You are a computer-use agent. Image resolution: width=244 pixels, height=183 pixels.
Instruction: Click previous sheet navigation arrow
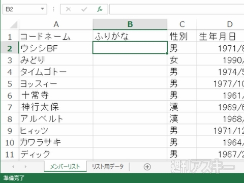(x=13, y=167)
